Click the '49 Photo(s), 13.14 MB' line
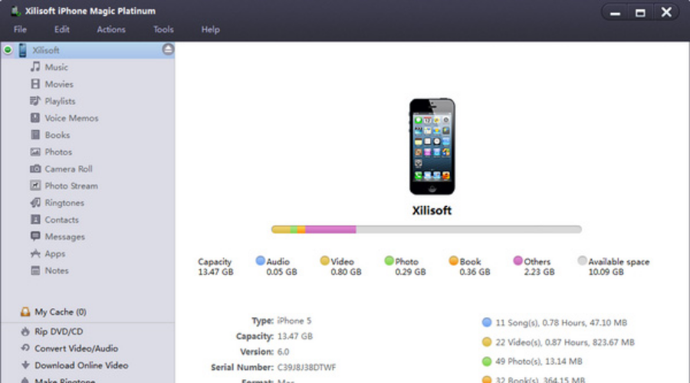Viewport: 690px width, 383px height. 539,362
